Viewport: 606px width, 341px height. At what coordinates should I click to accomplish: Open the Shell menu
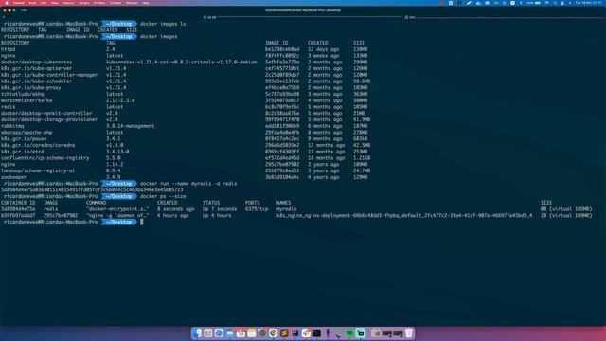[x=32, y=3]
